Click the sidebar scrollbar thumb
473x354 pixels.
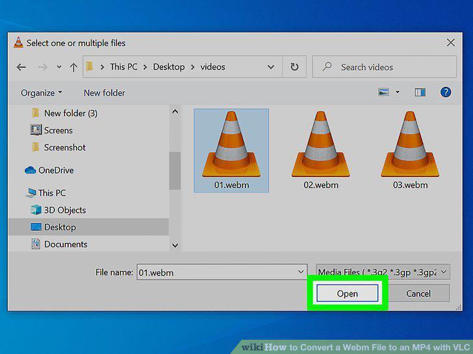point(175,171)
